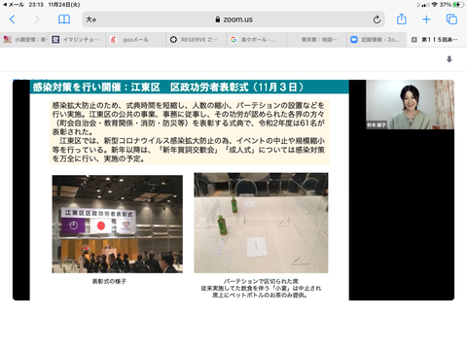Open the share sheet icon
The image size is (467, 350).
point(402,19)
